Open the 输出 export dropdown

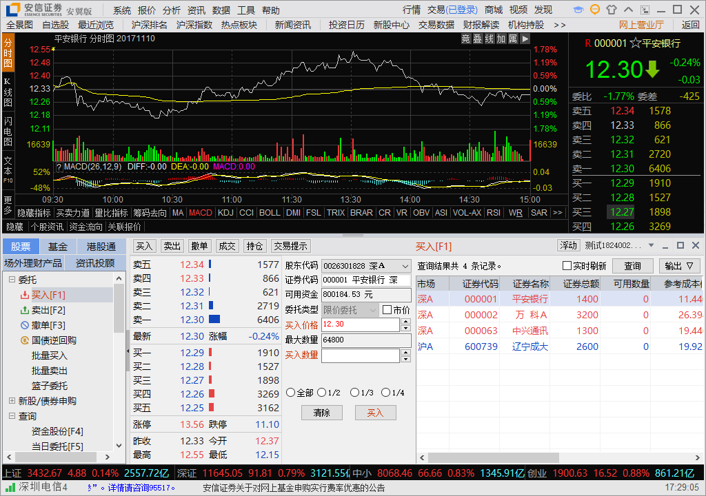pyautogui.click(x=679, y=266)
